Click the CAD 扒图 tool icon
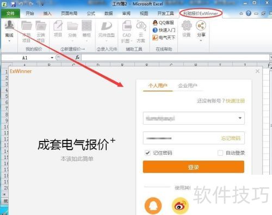This screenshot has width=272, height=215. (x=127, y=26)
